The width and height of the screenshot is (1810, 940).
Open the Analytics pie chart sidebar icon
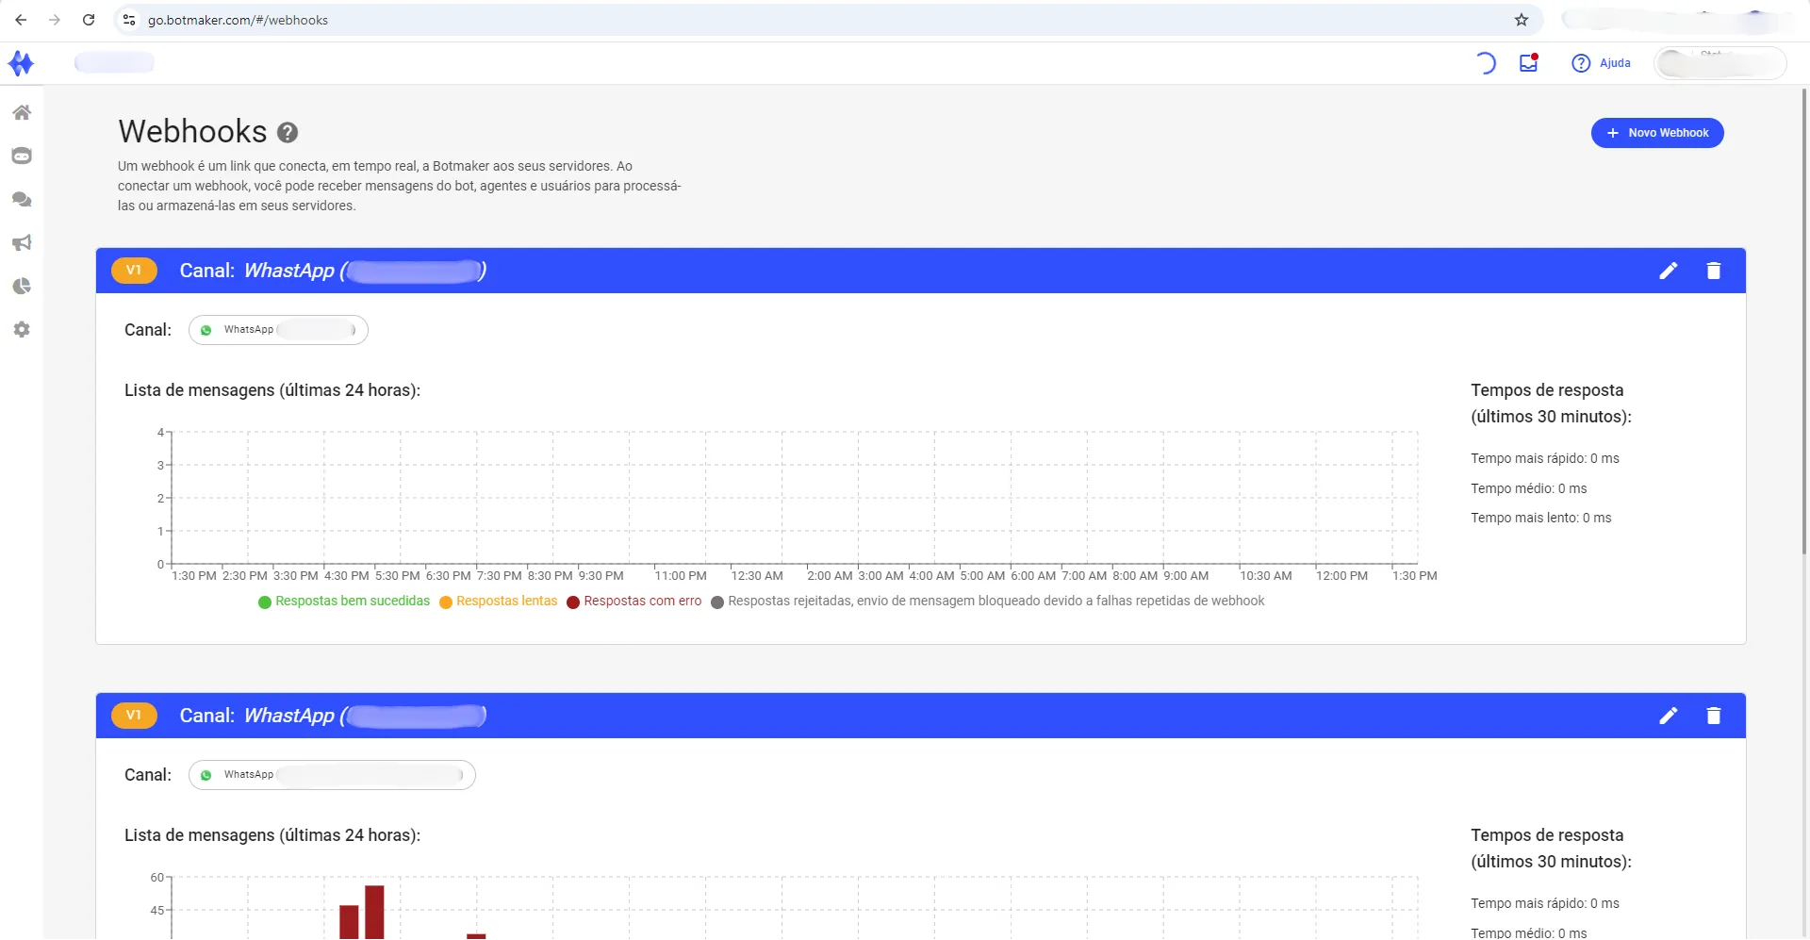(22, 286)
